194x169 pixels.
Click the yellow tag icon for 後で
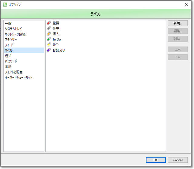pyautogui.click(x=49, y=45)
